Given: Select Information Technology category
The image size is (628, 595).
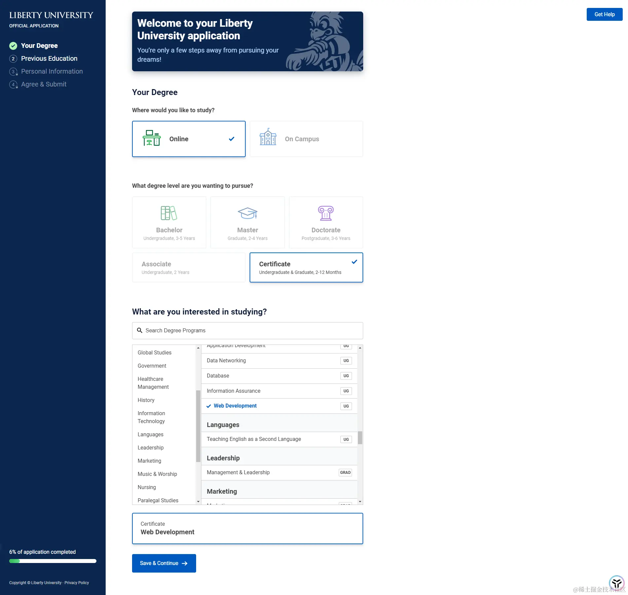Looking at the screenshot, I should tap(151, 417).
